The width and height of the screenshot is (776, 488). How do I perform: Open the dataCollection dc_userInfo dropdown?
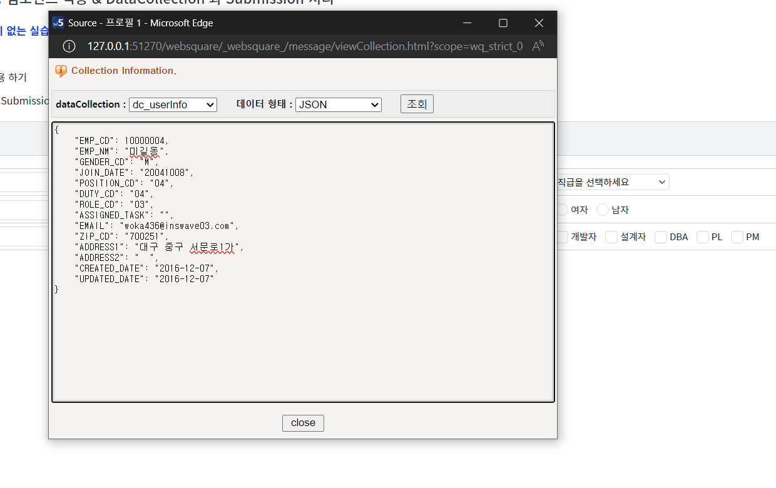(x=173, y=104)
